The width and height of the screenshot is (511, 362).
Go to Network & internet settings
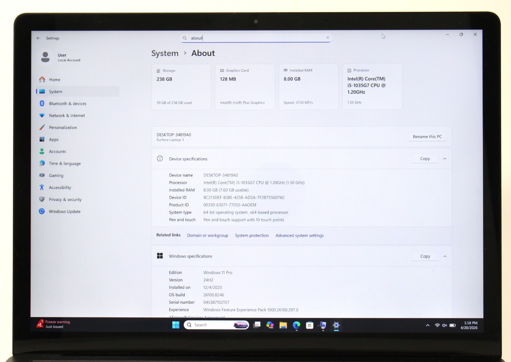[77, 115]
